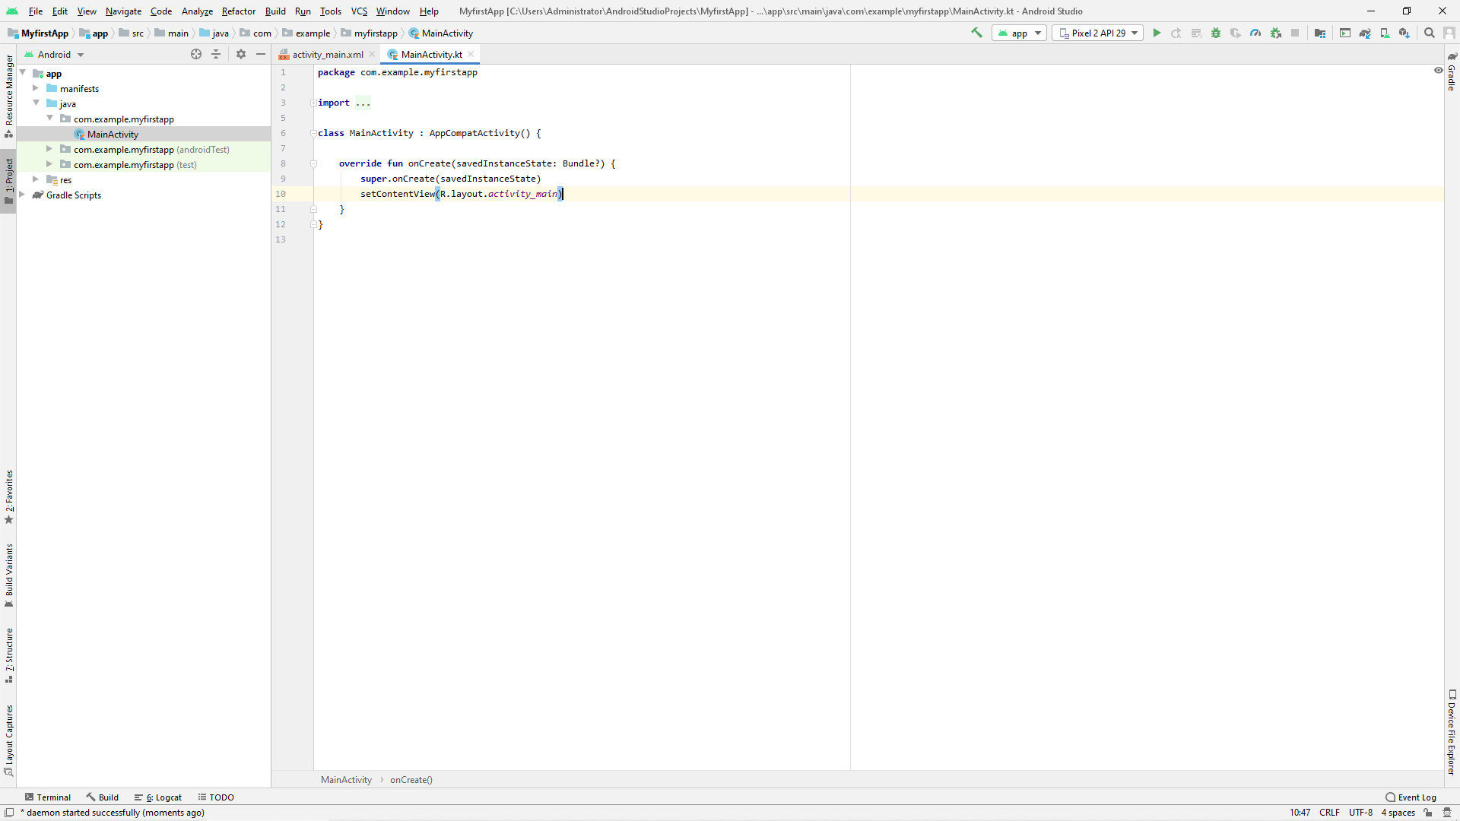Toggle the Gradle side panel
The image size is (1460, 821).
1452,72
